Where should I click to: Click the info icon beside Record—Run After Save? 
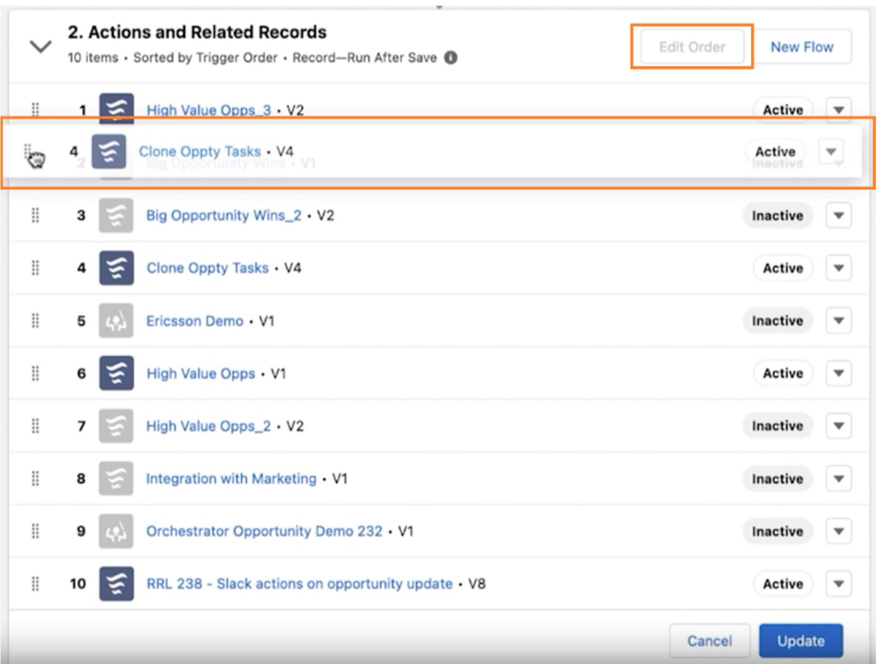point(451,58)
